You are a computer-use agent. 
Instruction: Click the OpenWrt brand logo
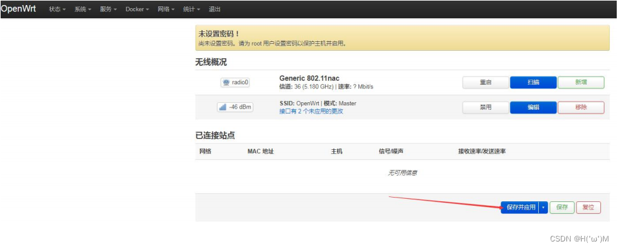click(18, 9)
